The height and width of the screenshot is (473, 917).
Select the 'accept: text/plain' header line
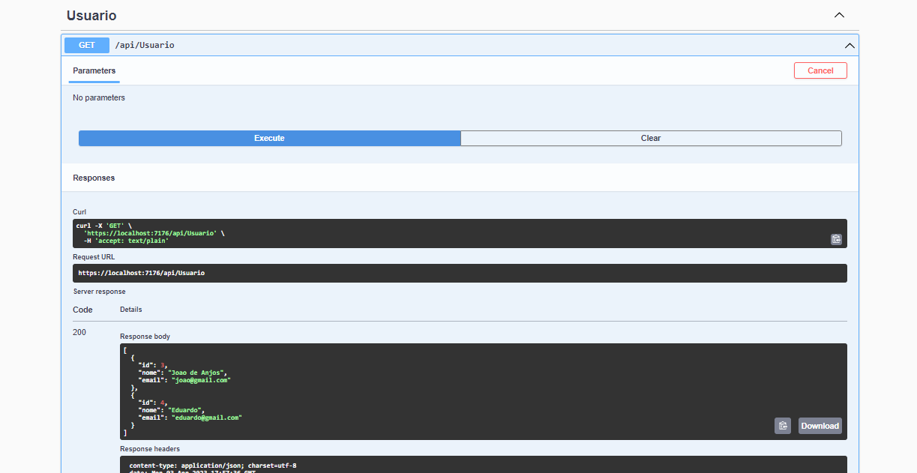[126, 241]
